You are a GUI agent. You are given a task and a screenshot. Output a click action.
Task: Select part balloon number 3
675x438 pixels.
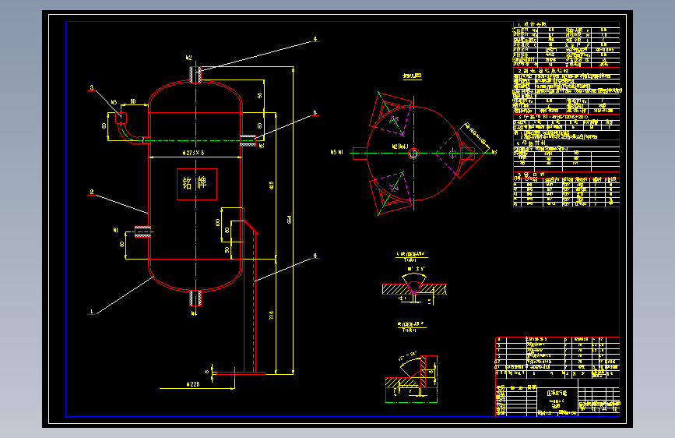click(92, 88)
